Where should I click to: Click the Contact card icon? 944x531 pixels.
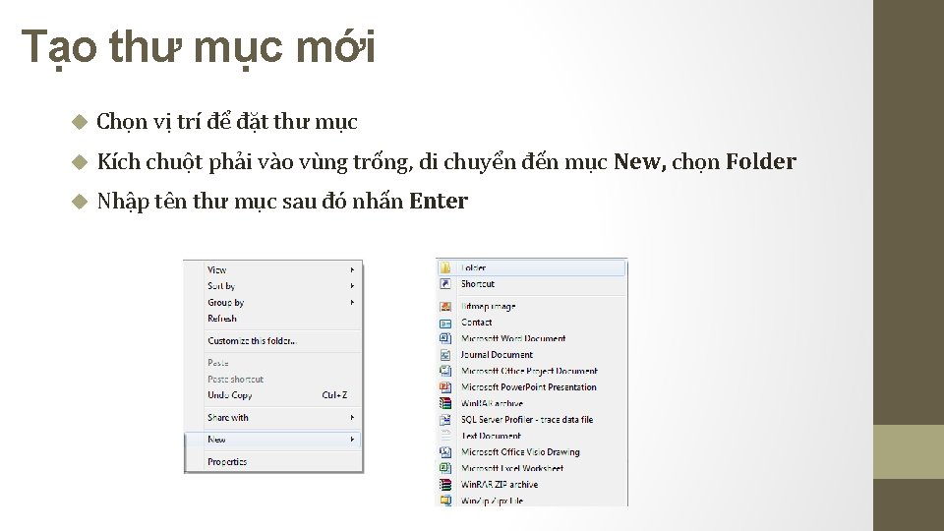pos(445,324)
